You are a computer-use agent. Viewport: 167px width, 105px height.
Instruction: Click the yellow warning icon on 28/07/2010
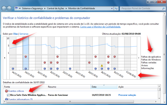coord(102,65)
